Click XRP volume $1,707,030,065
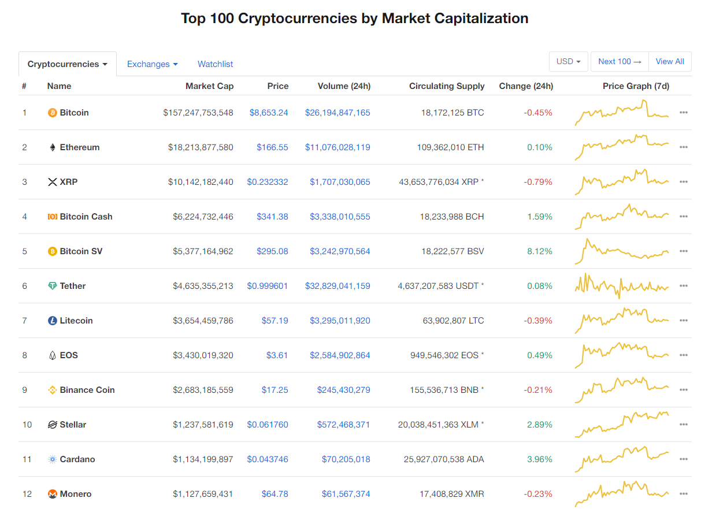701x509 pixels. 340,182
